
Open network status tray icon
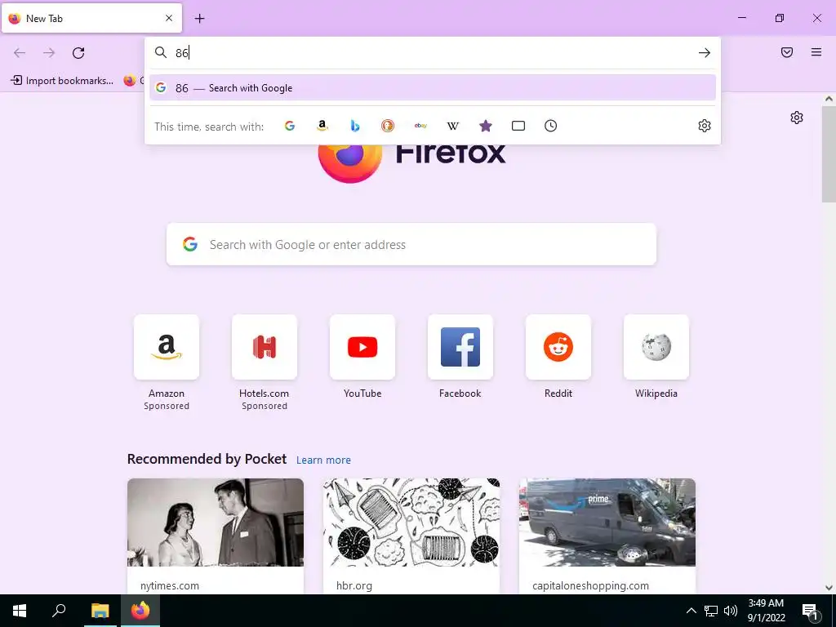(x=711, y=611)
